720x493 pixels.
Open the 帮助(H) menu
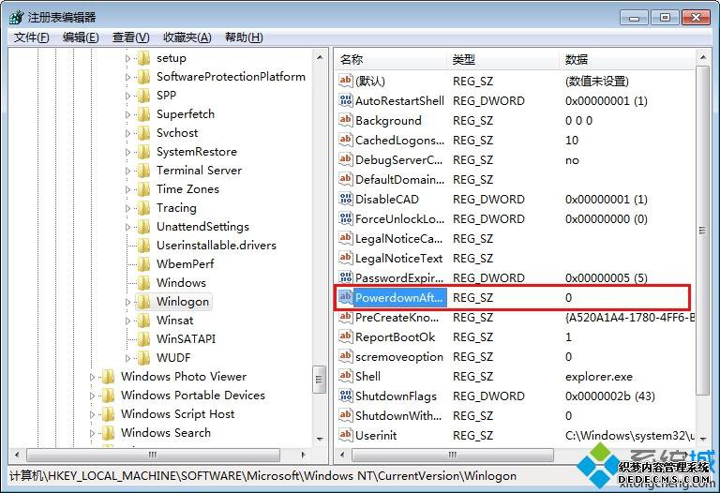pos(244,37)
